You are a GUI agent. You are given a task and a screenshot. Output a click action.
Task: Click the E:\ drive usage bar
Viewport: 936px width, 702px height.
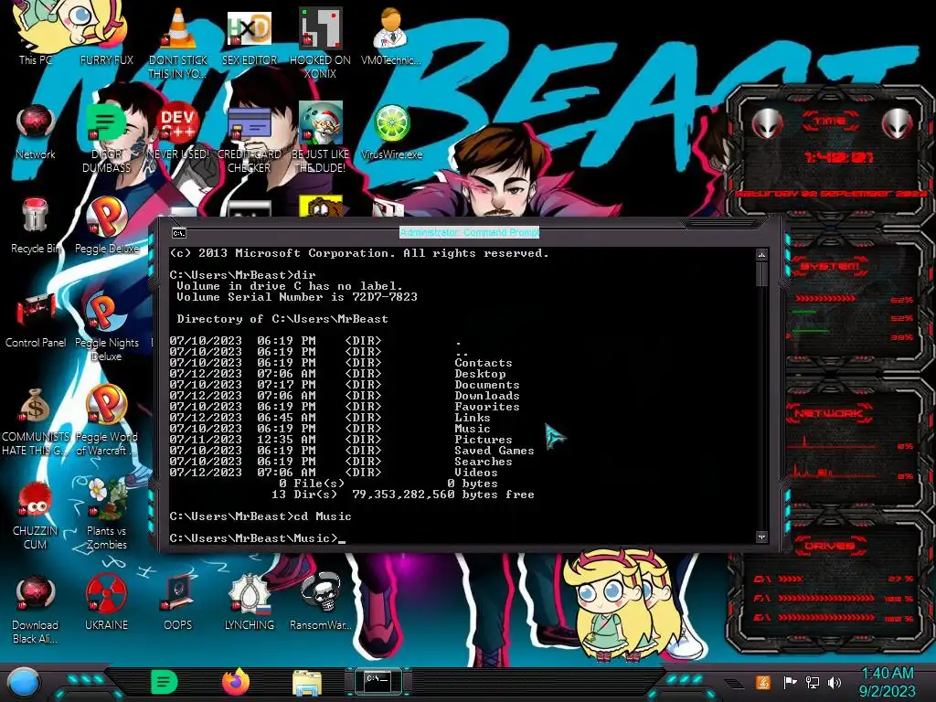point(826,618)
